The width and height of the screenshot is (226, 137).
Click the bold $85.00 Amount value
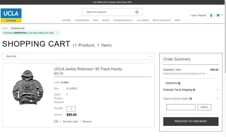[x=71, y=115]
